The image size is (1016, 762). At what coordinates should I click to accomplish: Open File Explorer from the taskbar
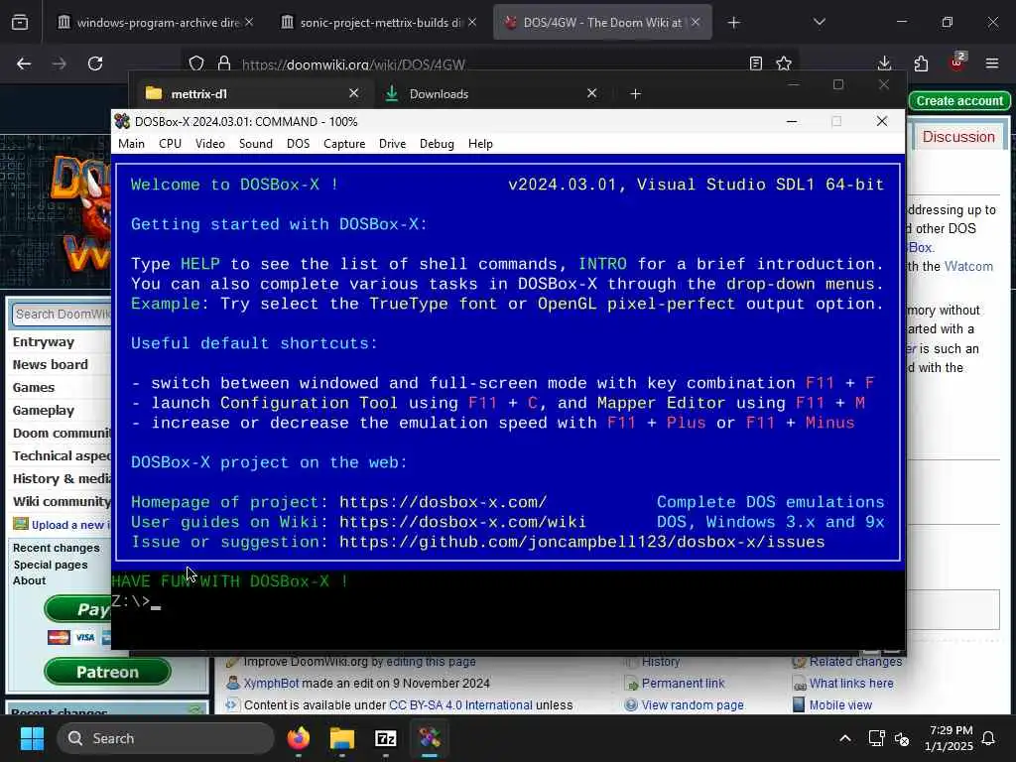342,738
